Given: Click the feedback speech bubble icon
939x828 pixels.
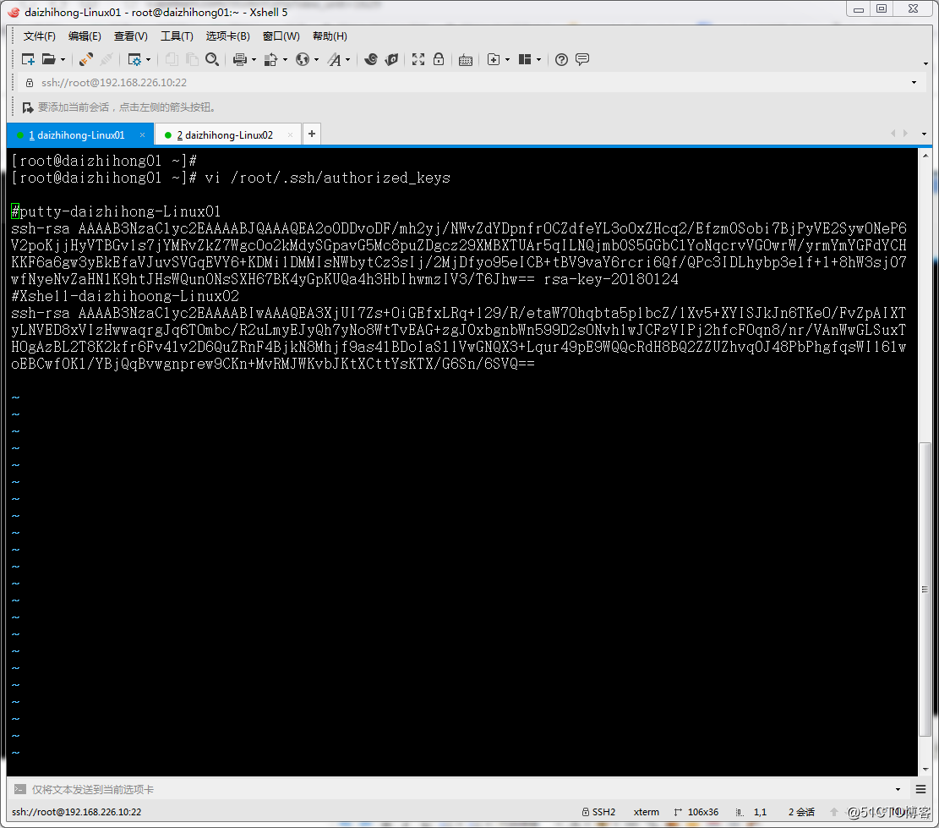Looking at the screenshot, I should click(582, 59).
